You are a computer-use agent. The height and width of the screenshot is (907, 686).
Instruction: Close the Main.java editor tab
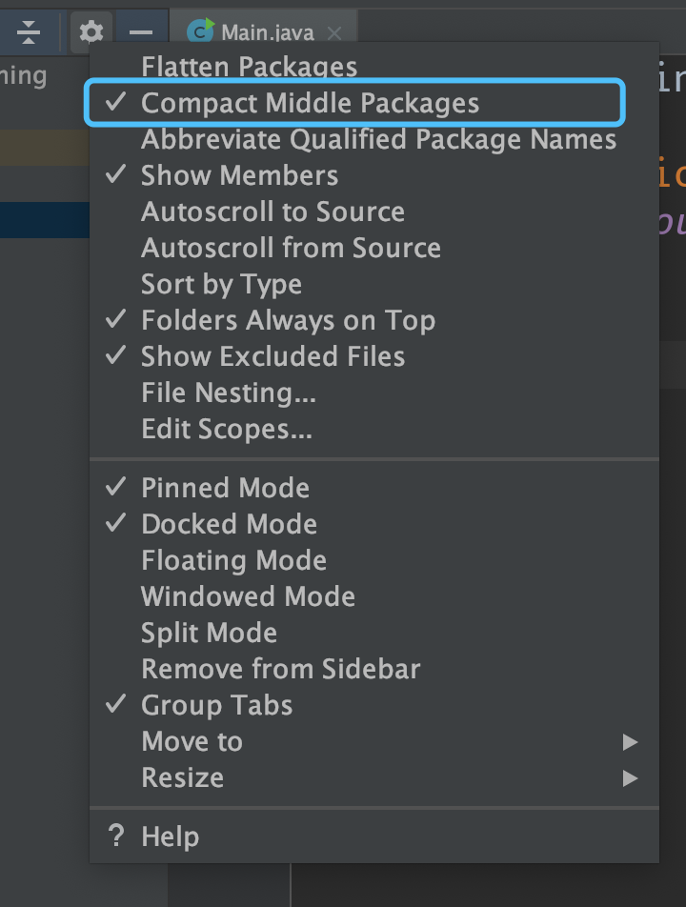(333, 33)
